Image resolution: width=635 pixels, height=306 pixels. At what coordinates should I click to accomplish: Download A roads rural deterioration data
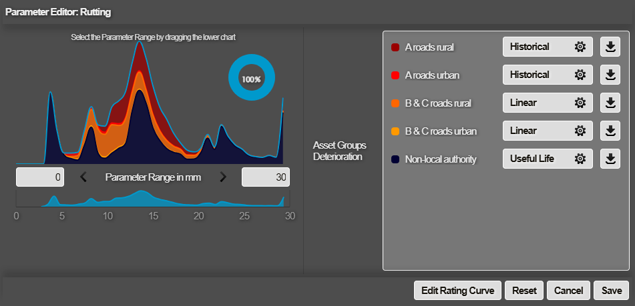tap(610, 47)
